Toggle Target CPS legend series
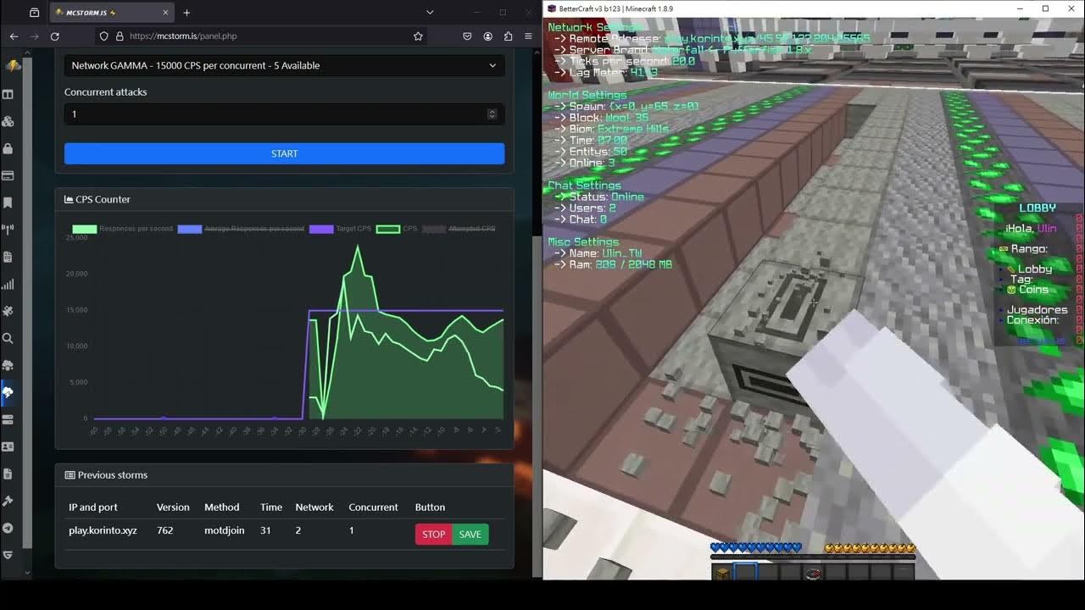Image resolution: width=1085 pixels, height=610 pixels. click(341, 229)
